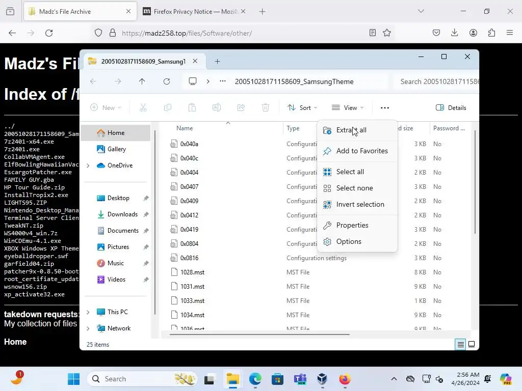Switch to large thumbnails view icon
Image resolution: width=522 pixels, height=391 pixels.
tap(472, 345)
